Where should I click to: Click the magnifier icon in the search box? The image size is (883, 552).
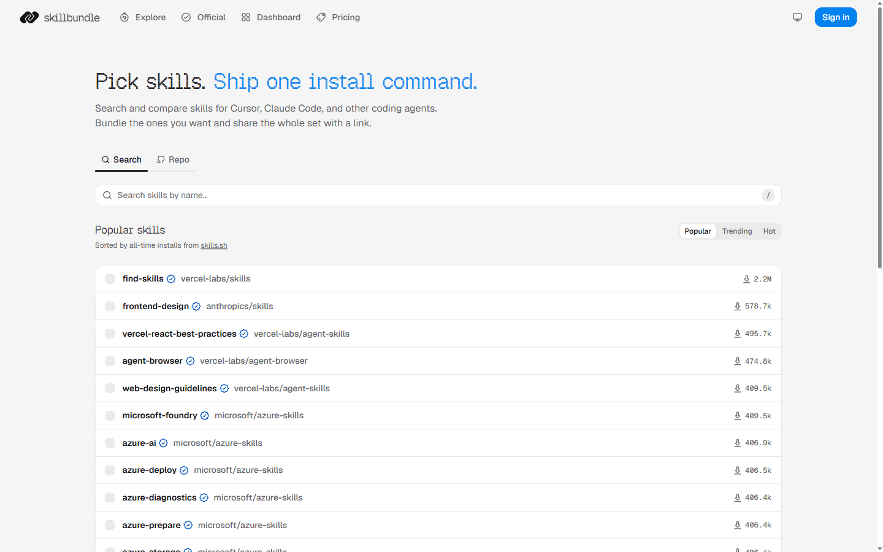coord(107,195)
